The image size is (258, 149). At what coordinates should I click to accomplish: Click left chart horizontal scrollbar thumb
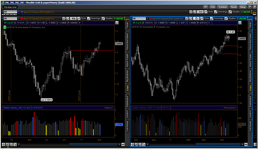coord(93,144)
